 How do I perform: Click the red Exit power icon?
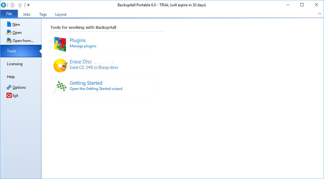pos(9,95)
